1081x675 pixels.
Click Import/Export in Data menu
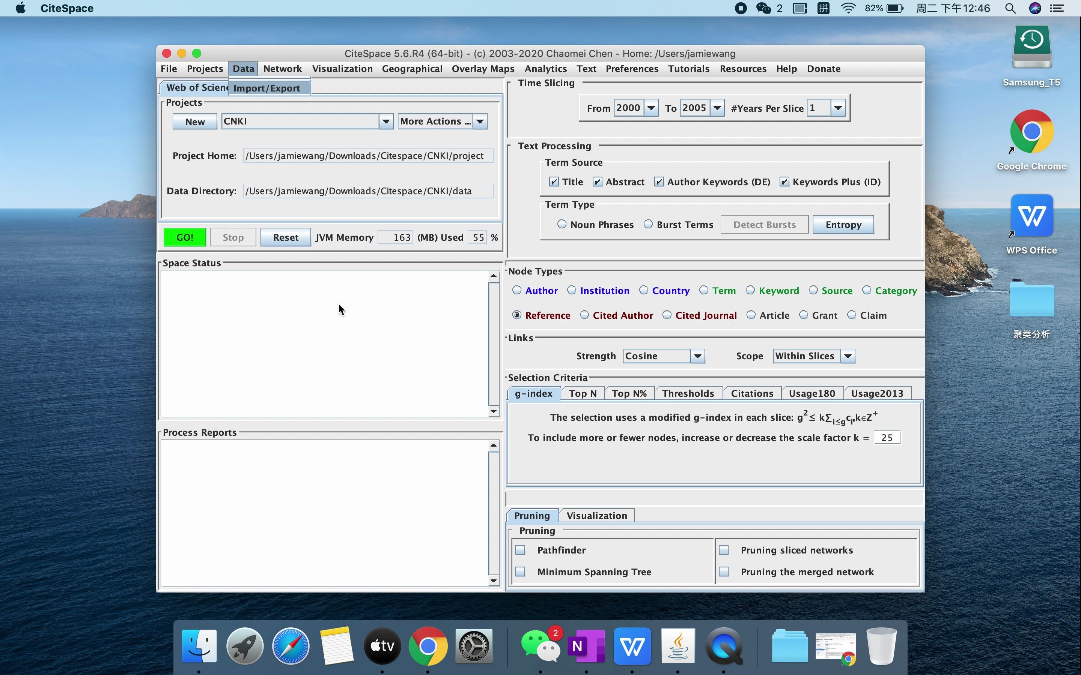[269, 88]
